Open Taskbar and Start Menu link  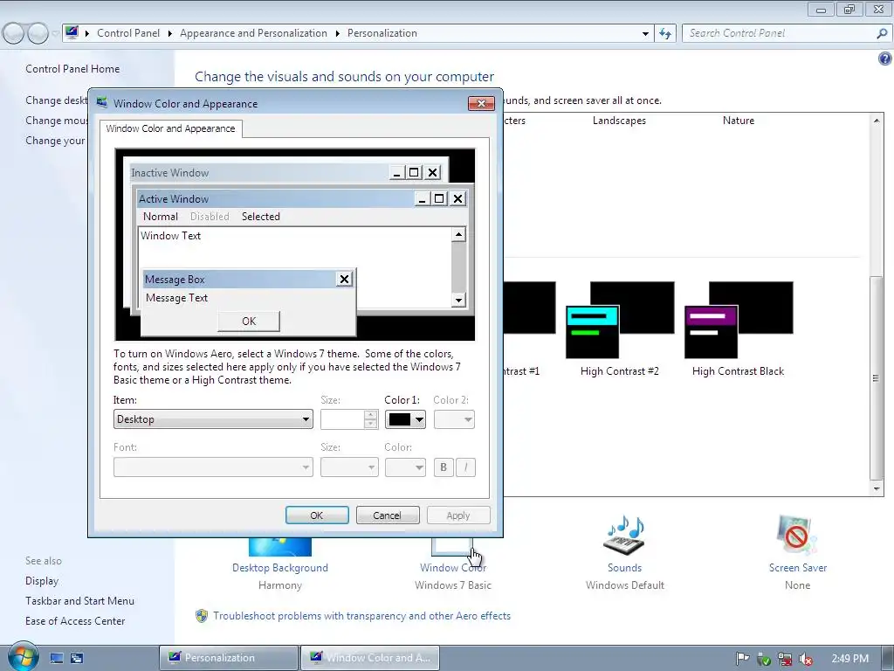(79, 601)
